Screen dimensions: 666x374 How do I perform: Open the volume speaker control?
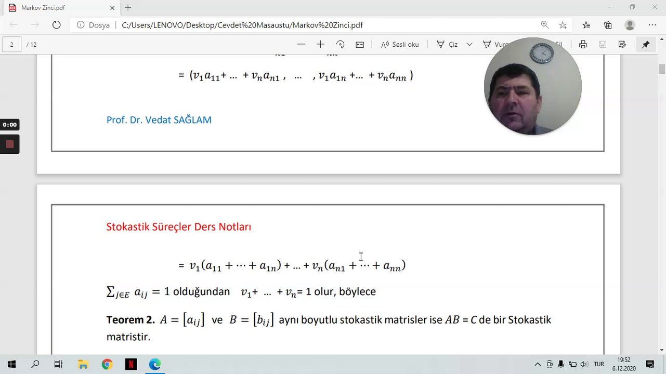click(584, 364)
